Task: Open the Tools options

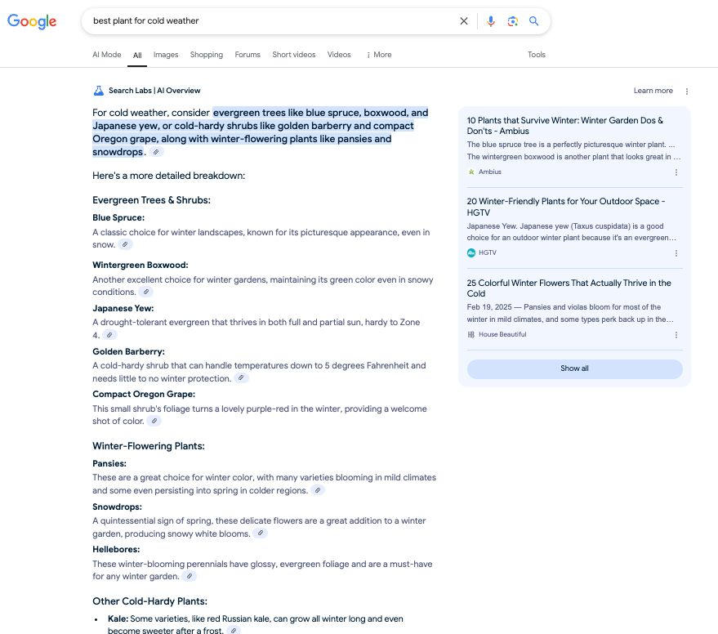Action: point(536,55)
